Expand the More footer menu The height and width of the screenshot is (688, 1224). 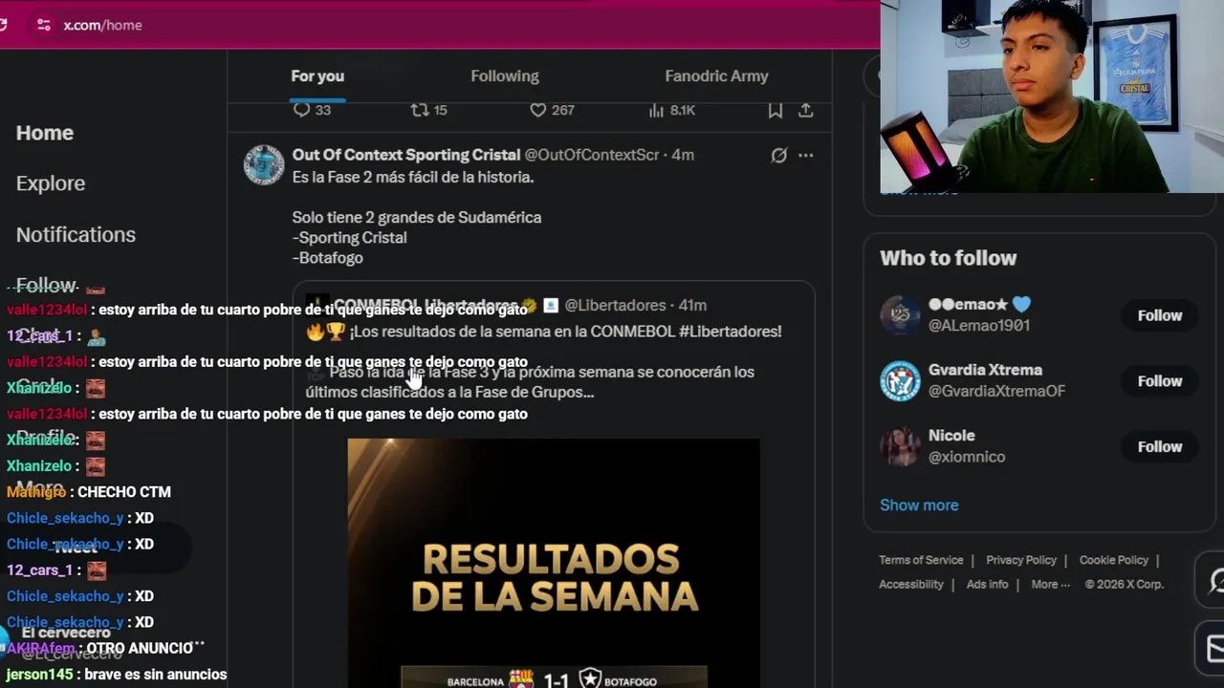tap(1050, 584)
